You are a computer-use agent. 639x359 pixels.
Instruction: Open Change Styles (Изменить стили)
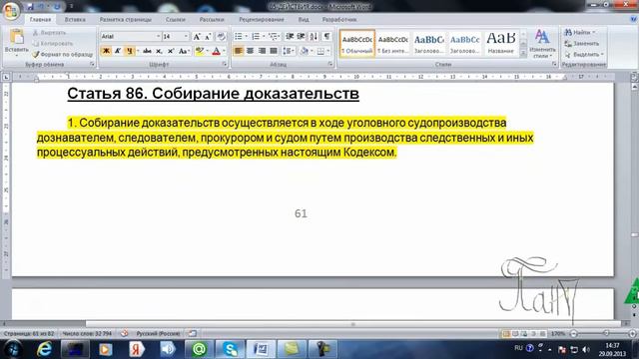(542, 44)
